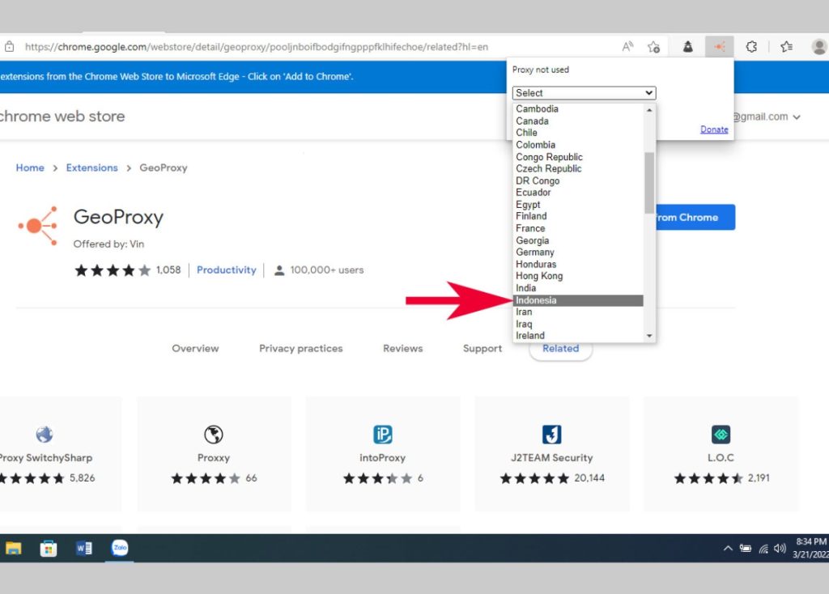
Task: Open the Select country dropdown
Action: [x=585, y=93]
